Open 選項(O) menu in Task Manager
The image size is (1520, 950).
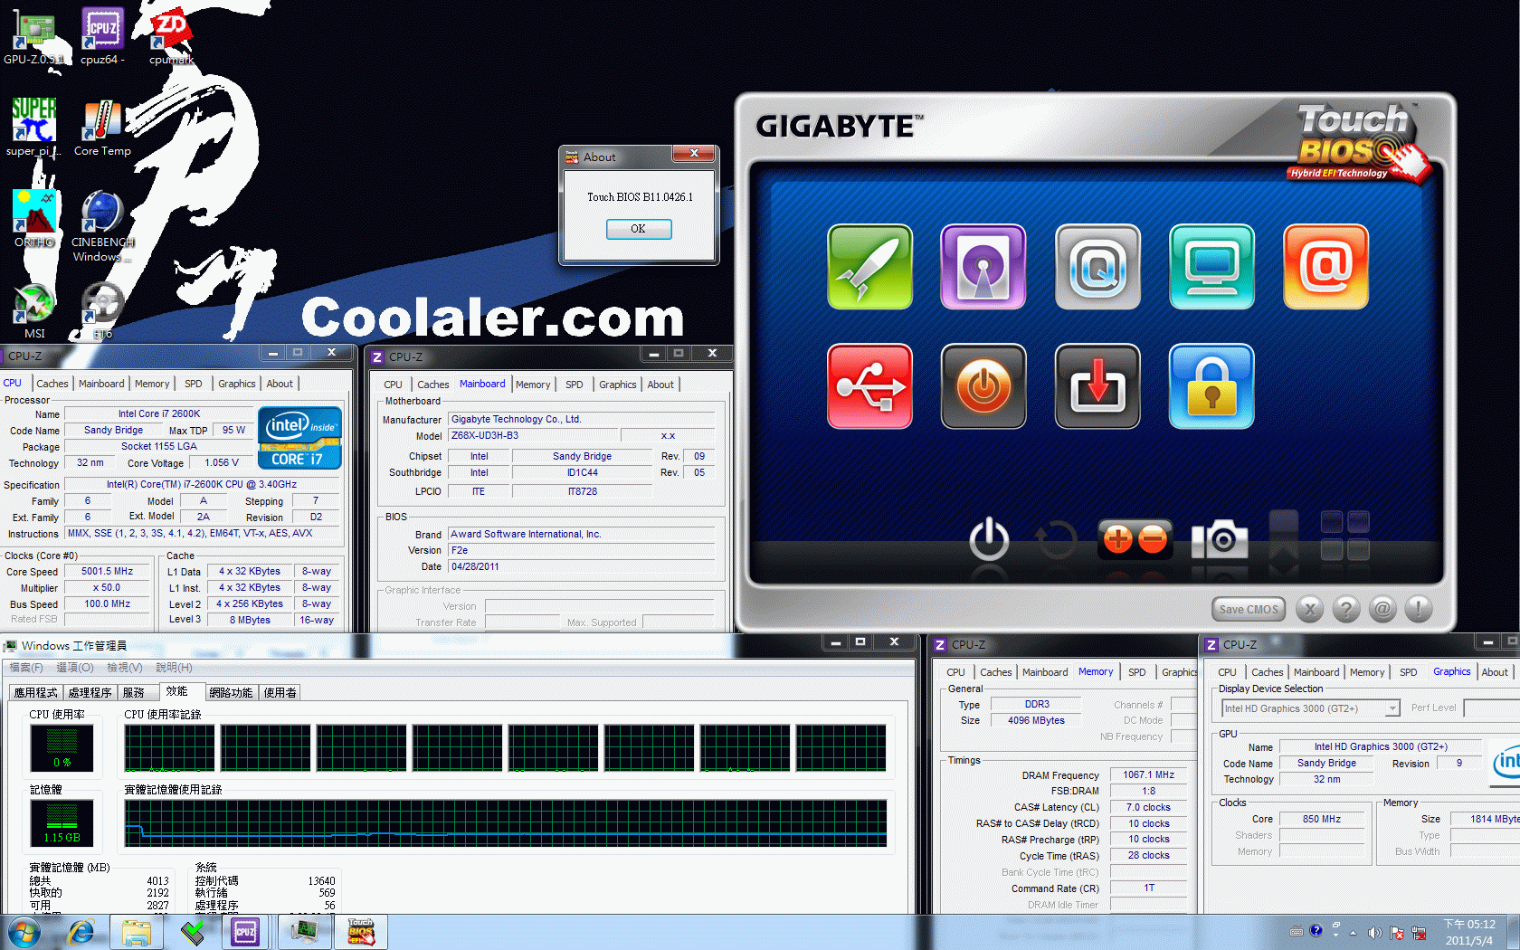tap(75, 668)
